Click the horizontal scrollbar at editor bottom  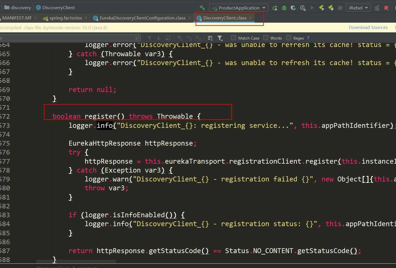coord(76,261)
